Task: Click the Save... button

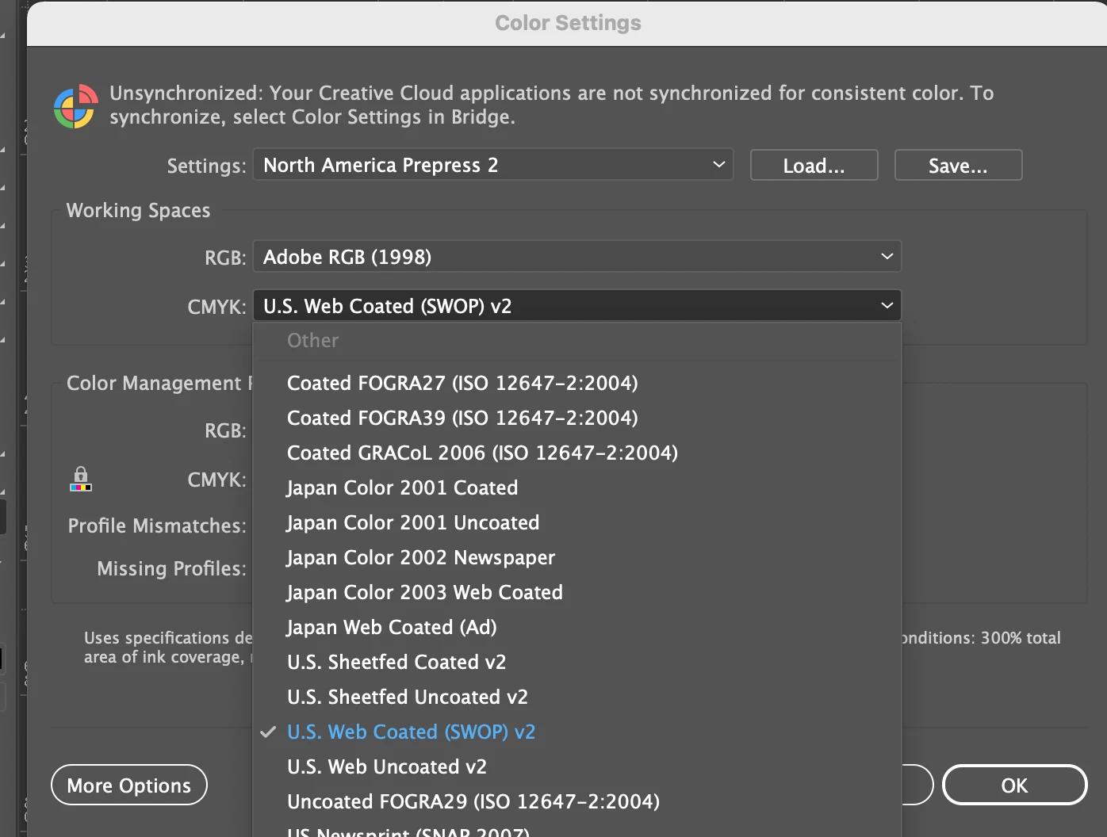Action: (x=958, y=166)
